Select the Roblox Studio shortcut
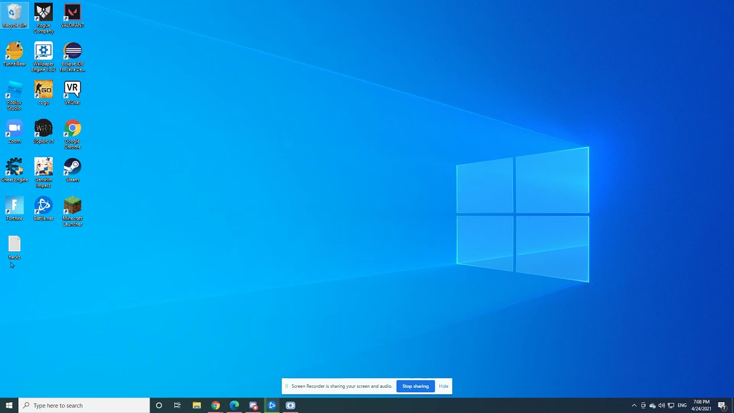Viewport: 734px width, 413px height. tap(14, 96)
